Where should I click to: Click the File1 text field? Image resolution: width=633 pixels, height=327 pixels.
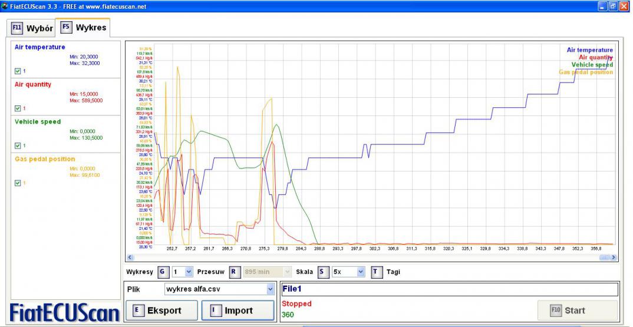coord(449,289)
